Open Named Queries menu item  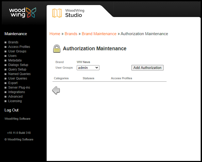pyautogui.click(x=19, y=74)
